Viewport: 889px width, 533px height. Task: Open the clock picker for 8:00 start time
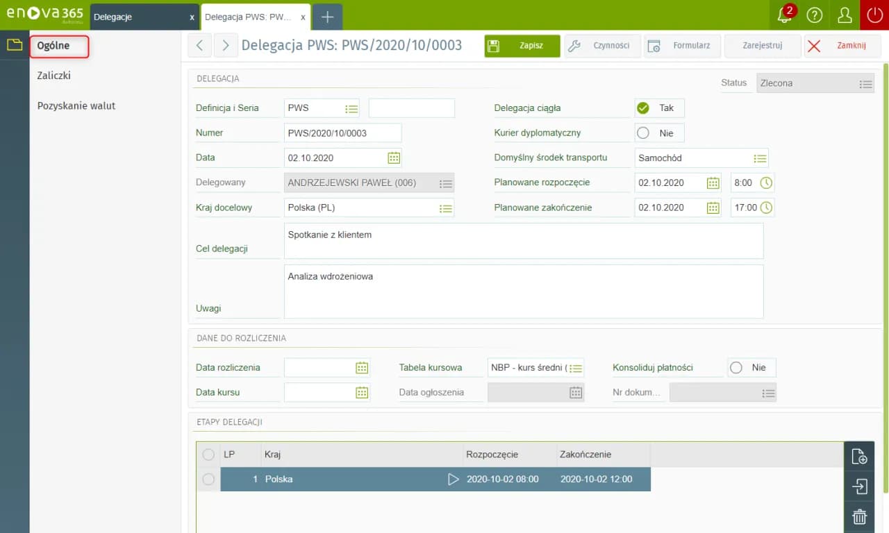pyautogui.click(x=765, y=183)
